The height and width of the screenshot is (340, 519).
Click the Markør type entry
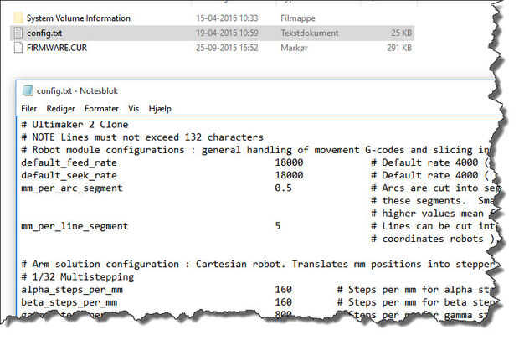click(294, 48)
